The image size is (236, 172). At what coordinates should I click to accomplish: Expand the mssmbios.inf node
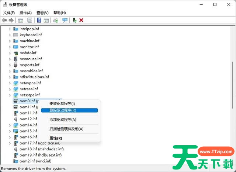pos(10,71)
